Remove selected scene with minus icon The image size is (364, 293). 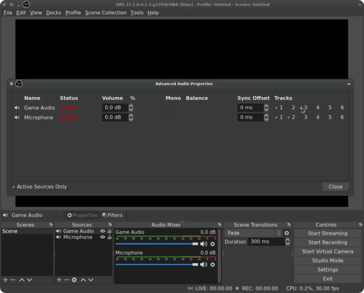click(13, 280)
